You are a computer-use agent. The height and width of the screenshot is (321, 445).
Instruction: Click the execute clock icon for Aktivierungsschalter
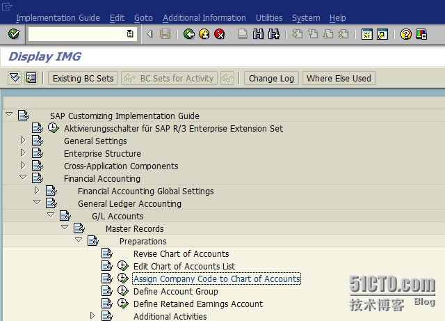(x=53, y=128)
